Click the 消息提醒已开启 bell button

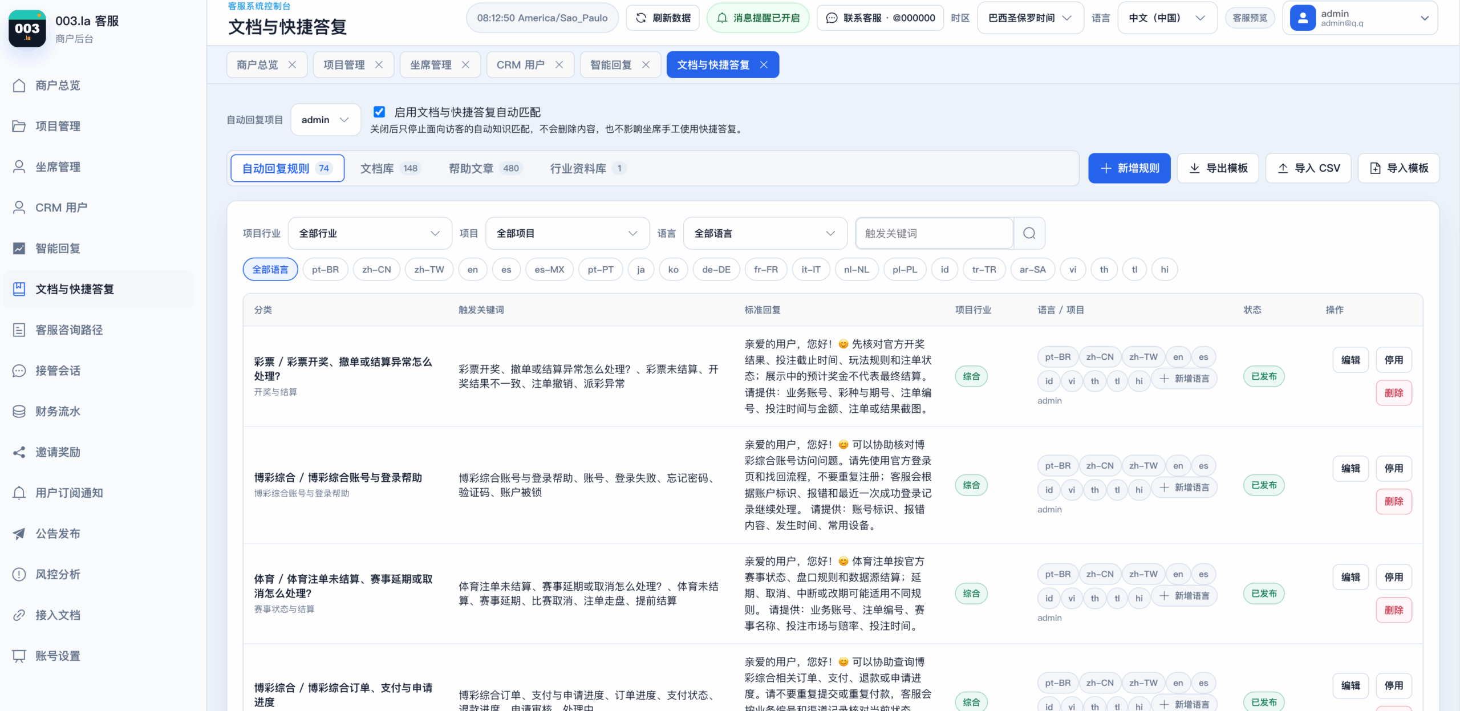[x=758, y=18]
